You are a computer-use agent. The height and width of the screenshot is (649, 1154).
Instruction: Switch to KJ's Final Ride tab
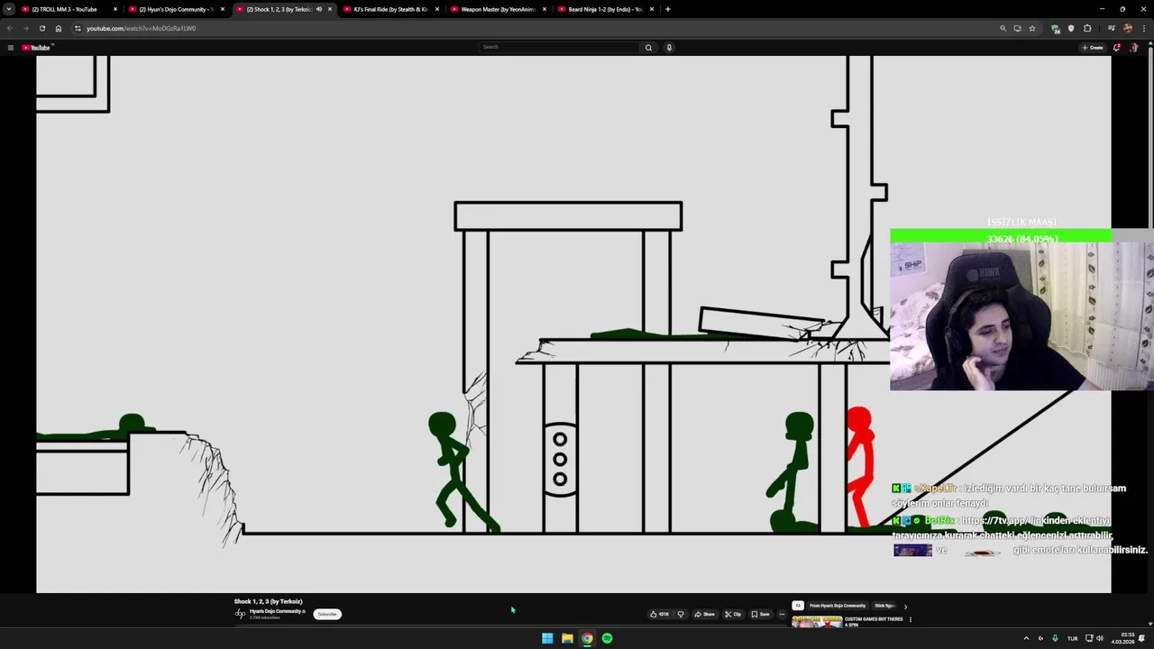tap(389, 9)
